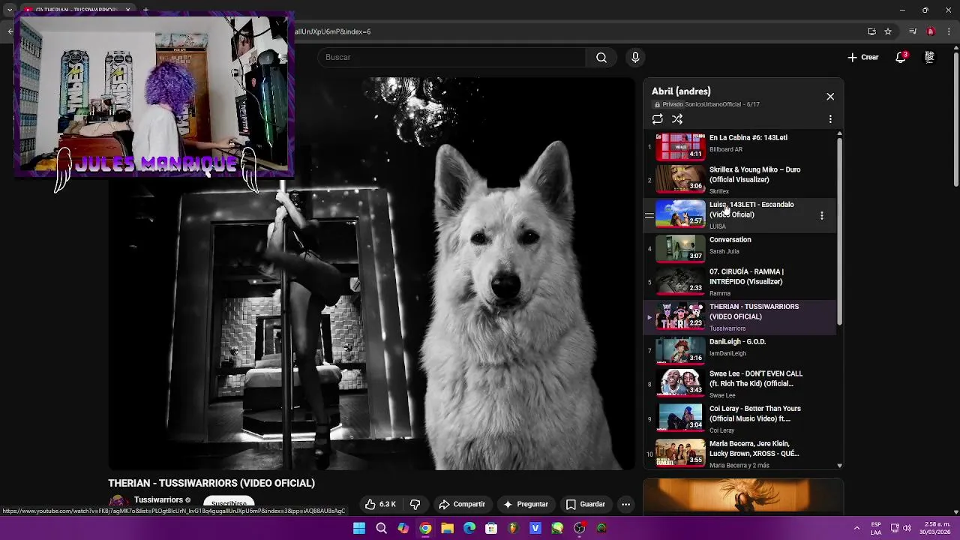Open Copilot from taskbar

[x=403, y=529]
